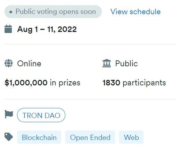Select the Web tag
This screenshot has width=181, height=150.
click(131, 137)
